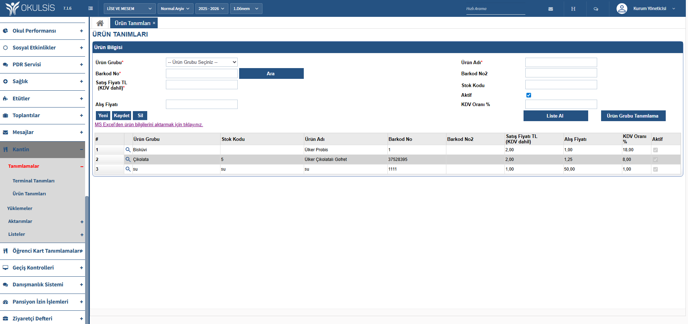Open the messages envelope icon in header
688x324 pixels.
(550, 9)
